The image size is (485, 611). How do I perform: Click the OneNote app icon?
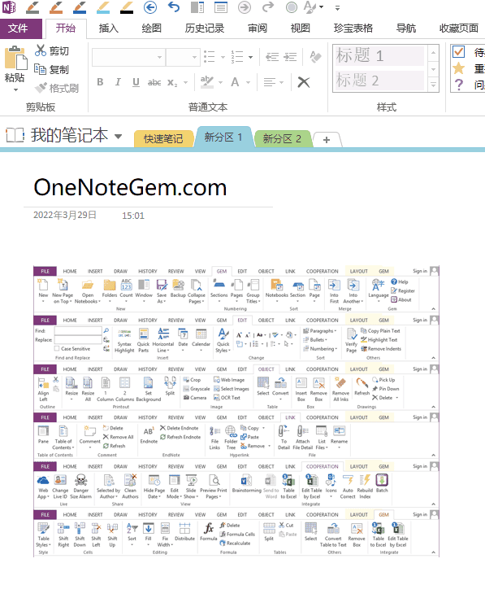pos(9,7)
